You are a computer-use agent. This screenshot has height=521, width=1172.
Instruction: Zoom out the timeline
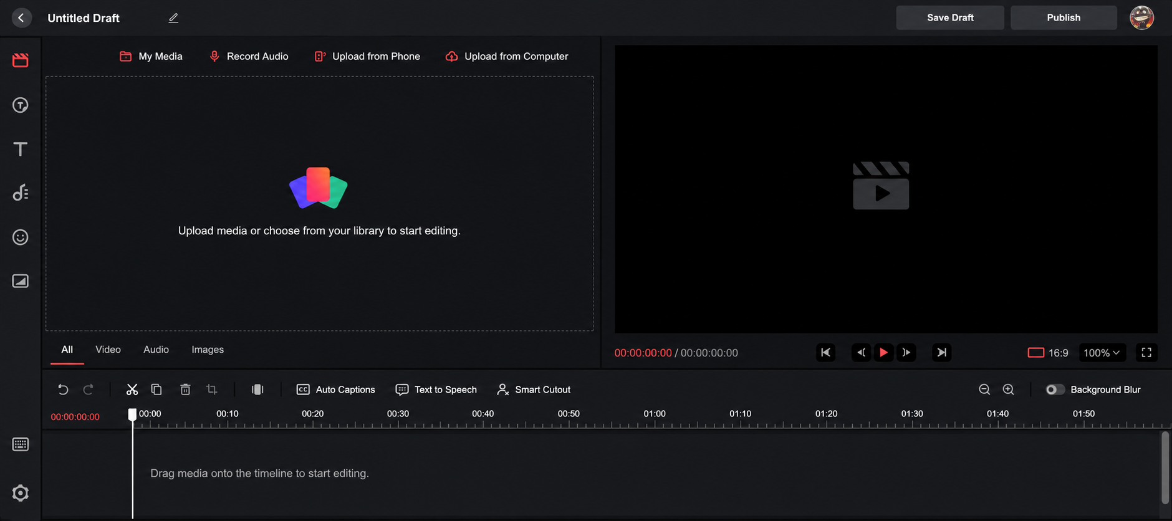click(x=984, y=390)
